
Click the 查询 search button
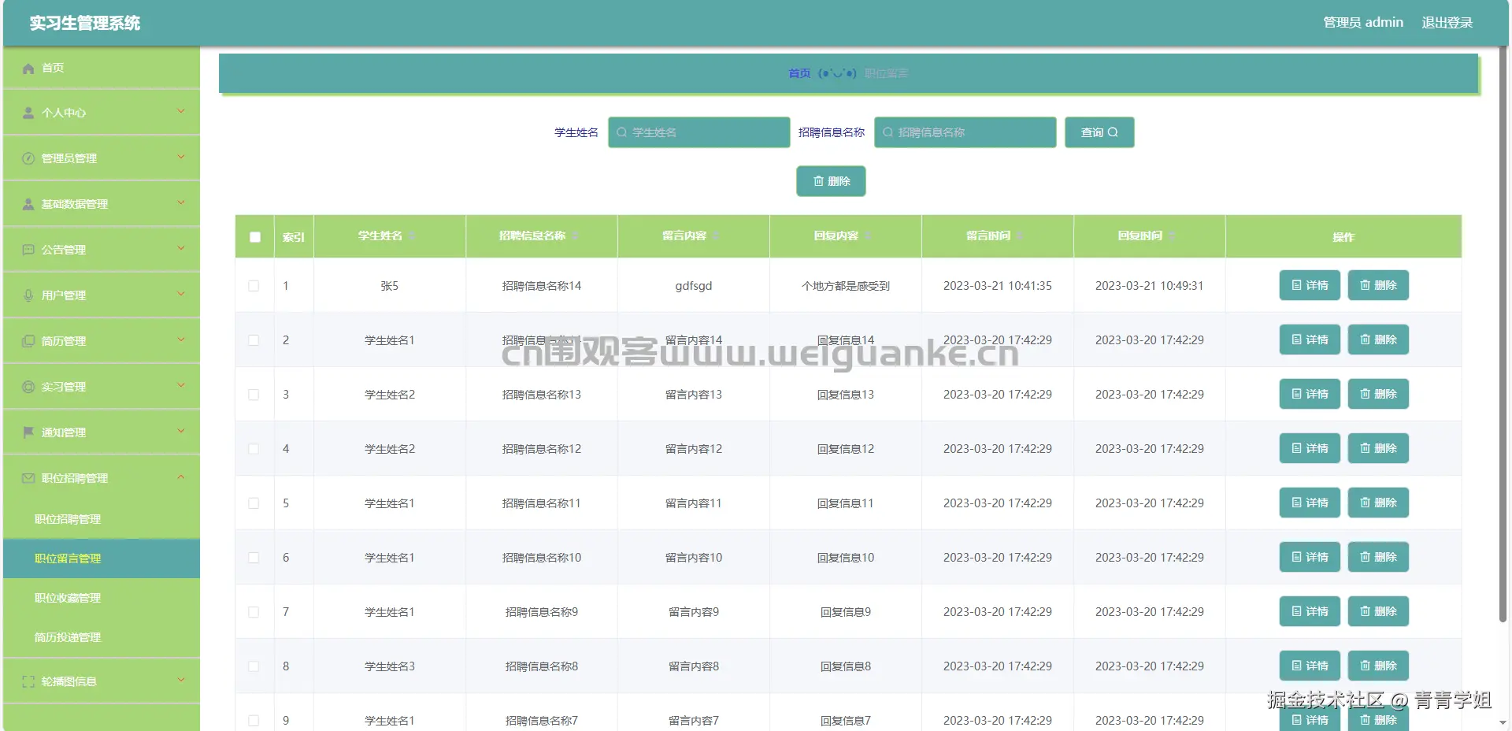1099,132
